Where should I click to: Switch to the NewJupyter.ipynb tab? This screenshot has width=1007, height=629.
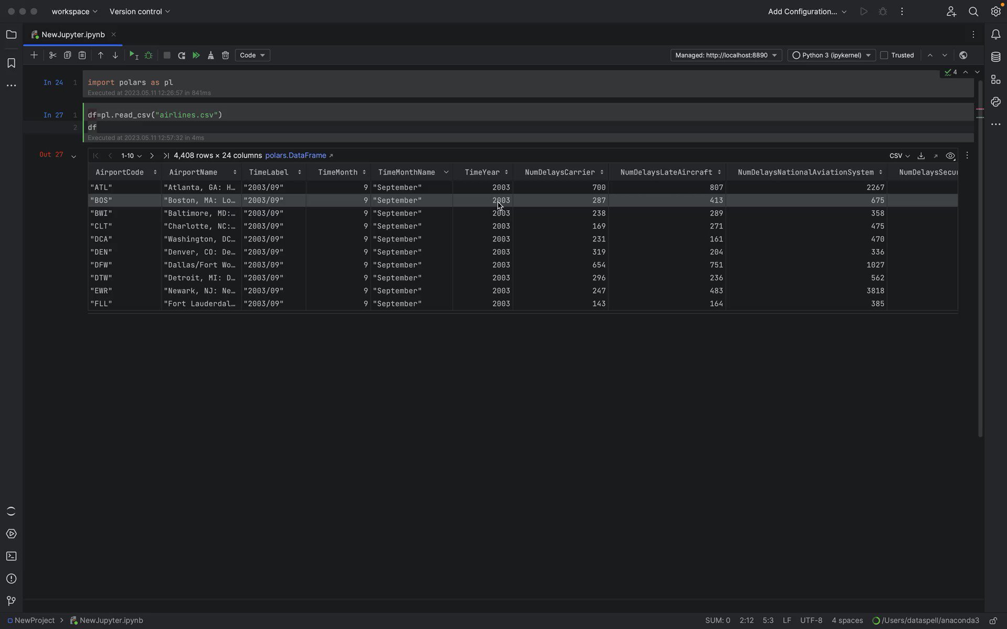coord(72,35)
